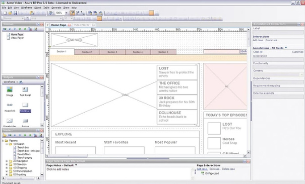Click the Masters add folder icon

5,135
